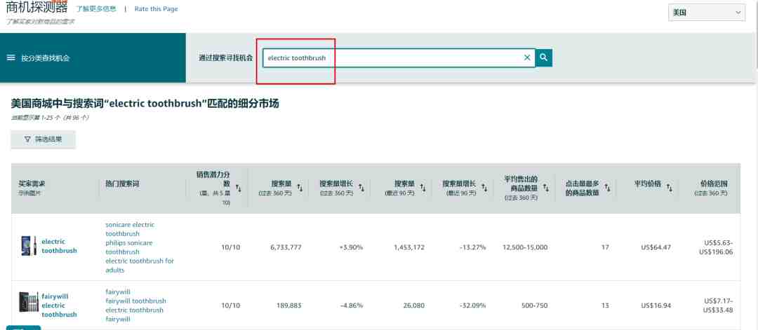
Task: Open the electric toothbrush product thumbnail
Action: (29, 246)
